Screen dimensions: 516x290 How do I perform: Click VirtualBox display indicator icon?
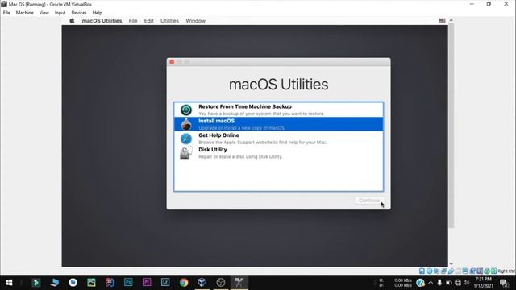click(x=465, y=271)
